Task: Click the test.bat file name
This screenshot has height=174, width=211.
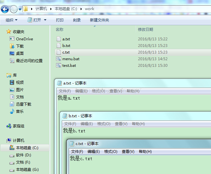Action: click(69, 66)
